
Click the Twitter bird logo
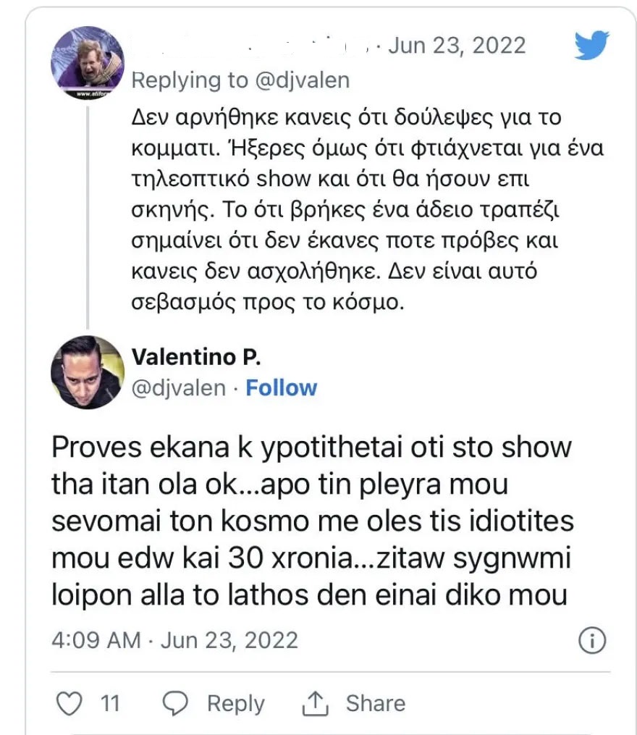coord(591,45)
